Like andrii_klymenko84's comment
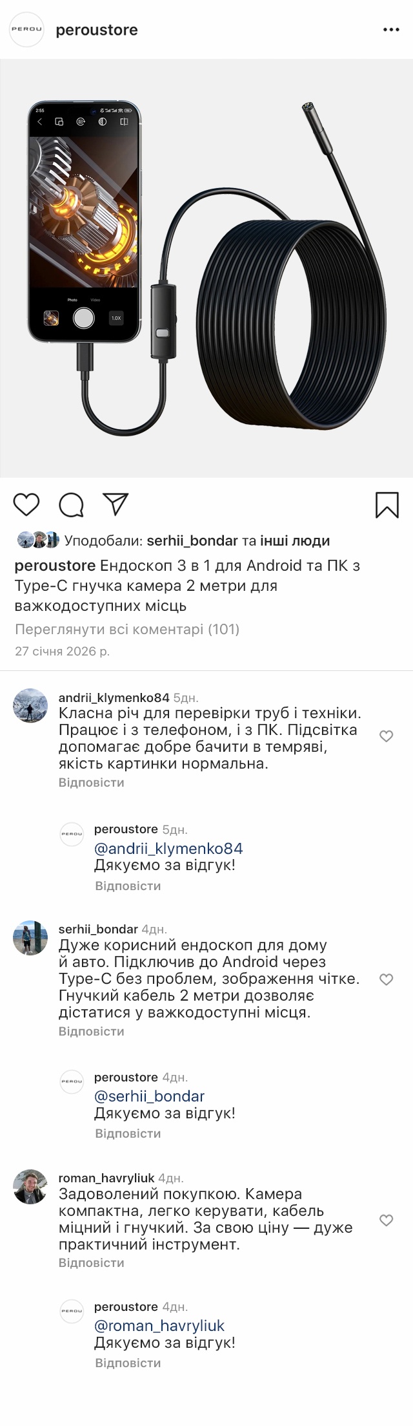Viewport: 413px width, 1426px height. 386,736
